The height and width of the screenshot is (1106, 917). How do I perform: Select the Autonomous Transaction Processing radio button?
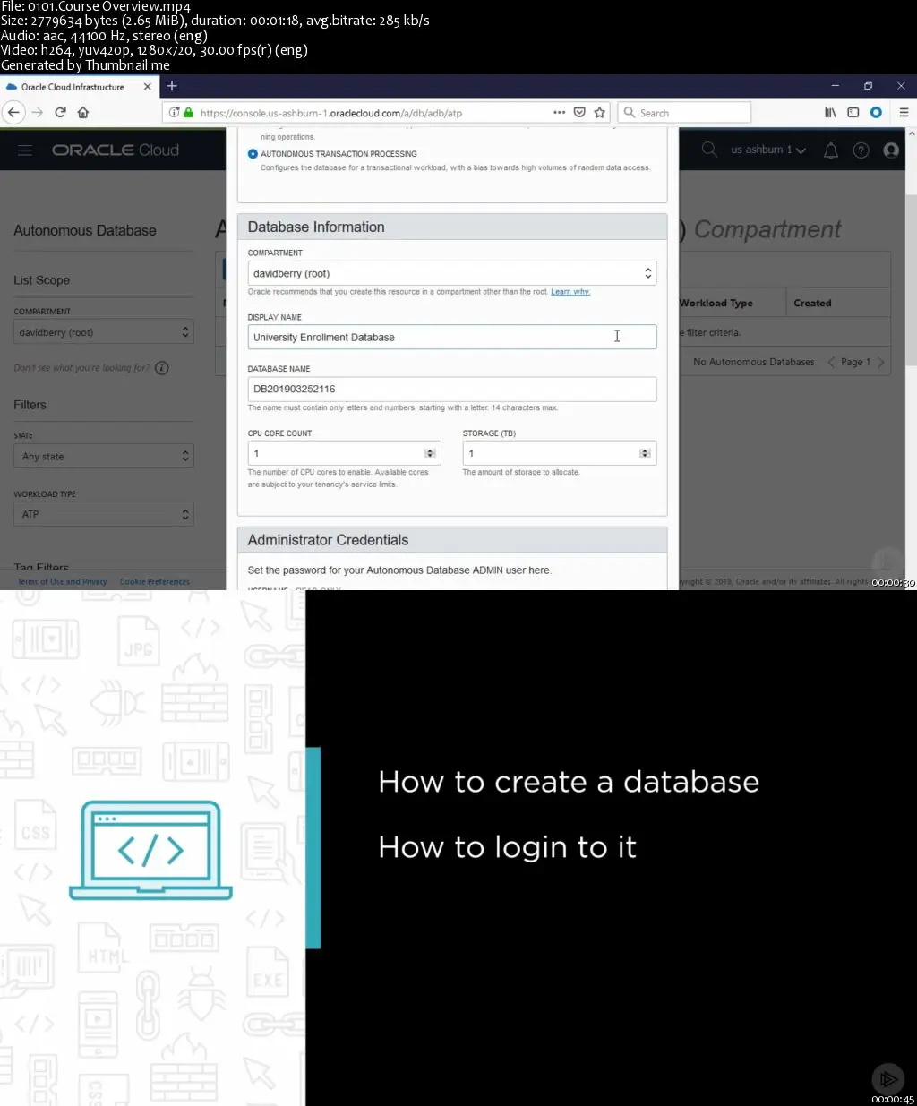(252, 153)
